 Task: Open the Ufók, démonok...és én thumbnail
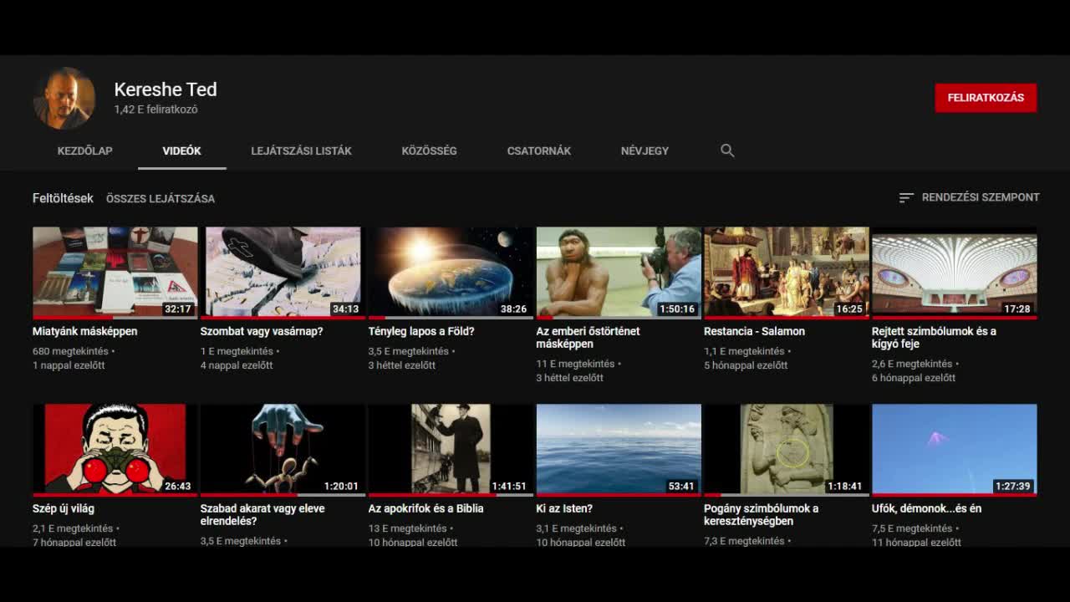955,450
